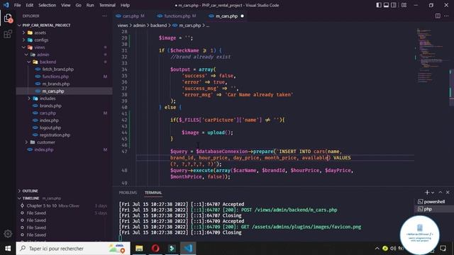The width and height of the screenshot is (454, 255).
Task: Open the Run menu
Action: [x=90, y=5]
